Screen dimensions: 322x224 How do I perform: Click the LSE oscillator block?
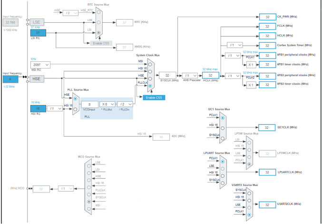click(x=37, y=22)
